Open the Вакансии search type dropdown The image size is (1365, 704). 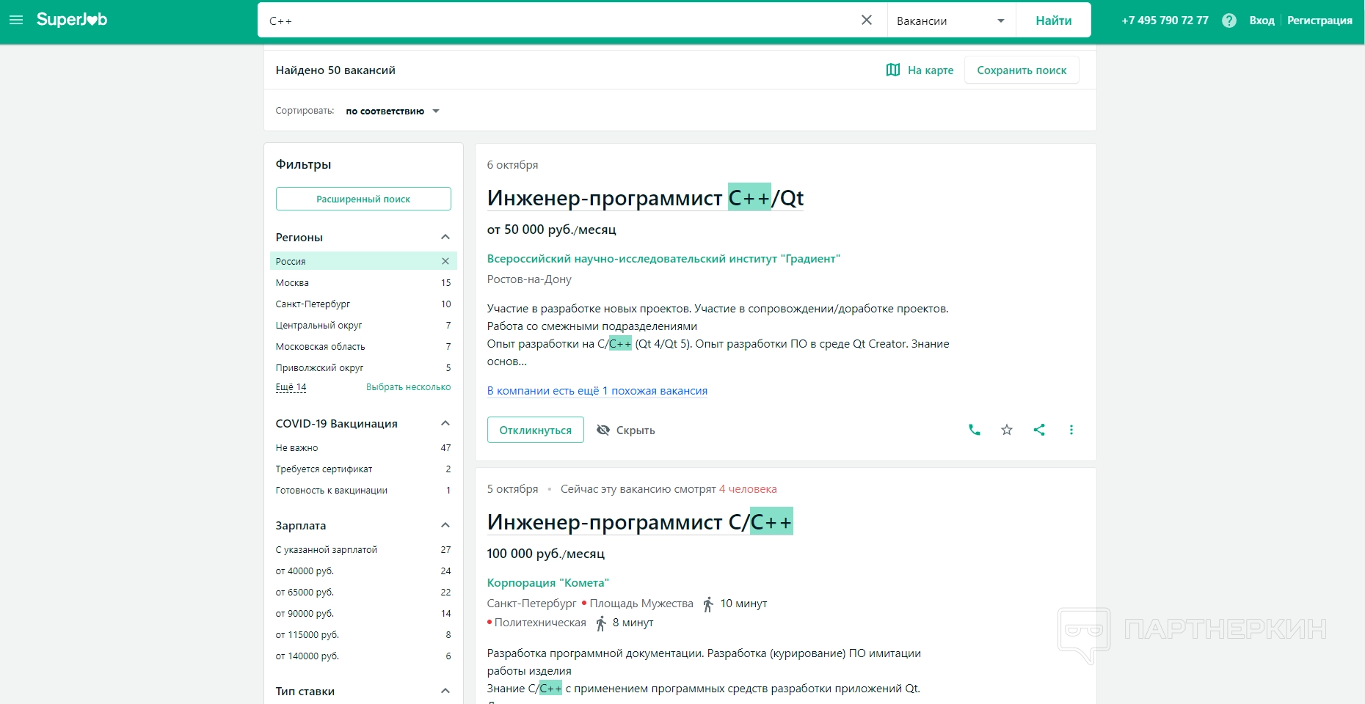[x=950, y=21]
